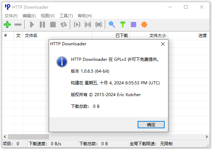Screen dimensions: 212x149
Task: Click the horizontal scrollbar left arrow
Action: (5, 137)
